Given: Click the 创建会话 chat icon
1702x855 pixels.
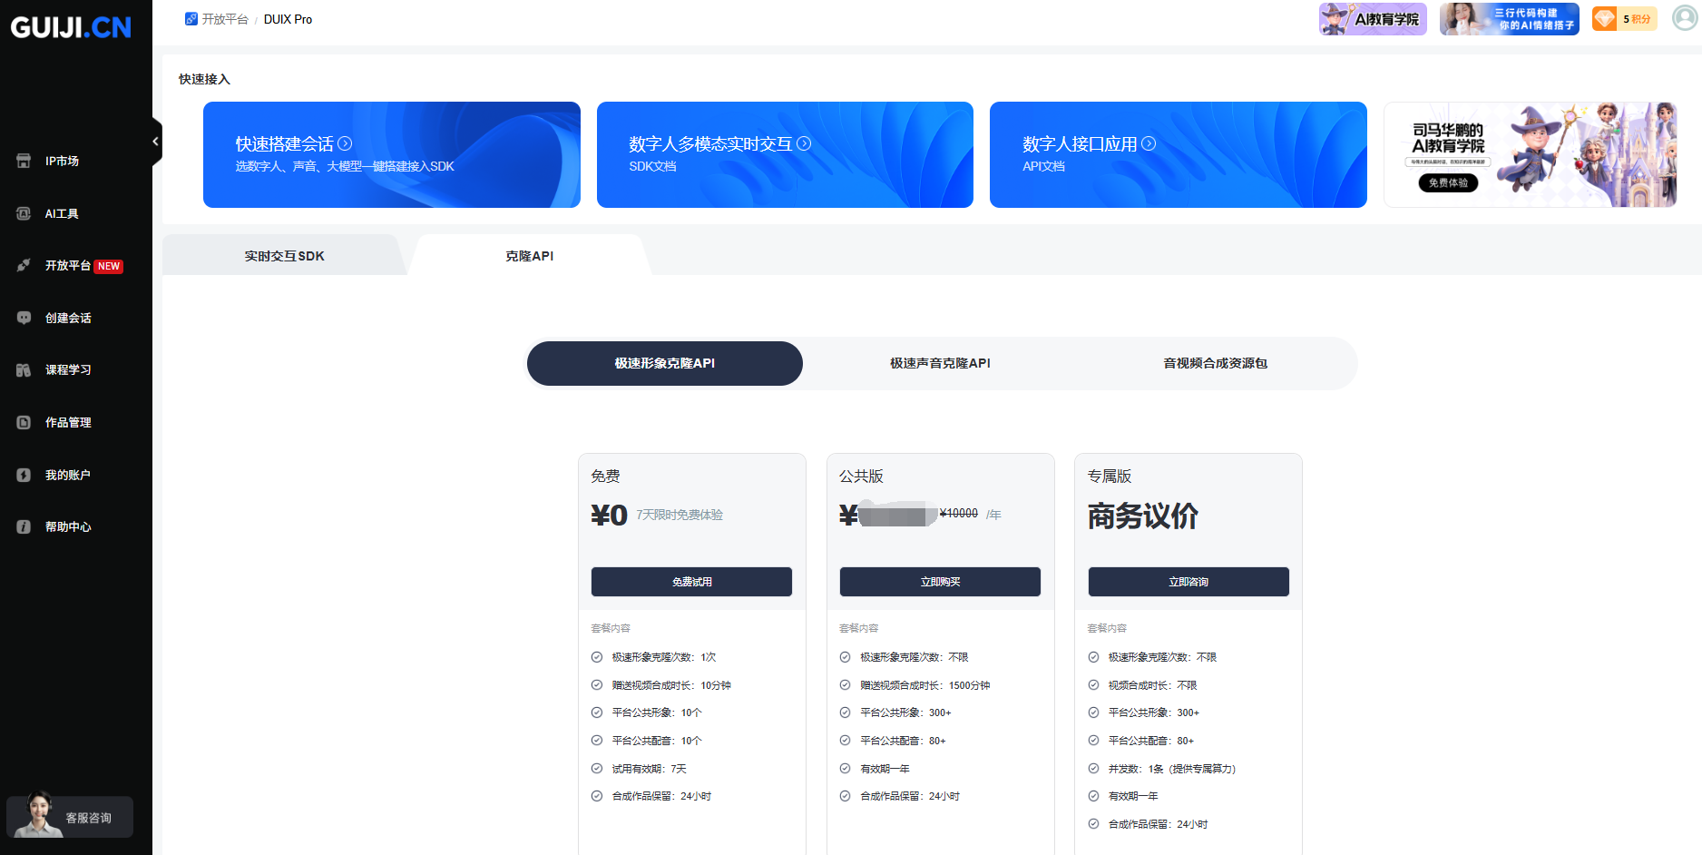Looking at the screenshot, I should (x=24, y=318).
